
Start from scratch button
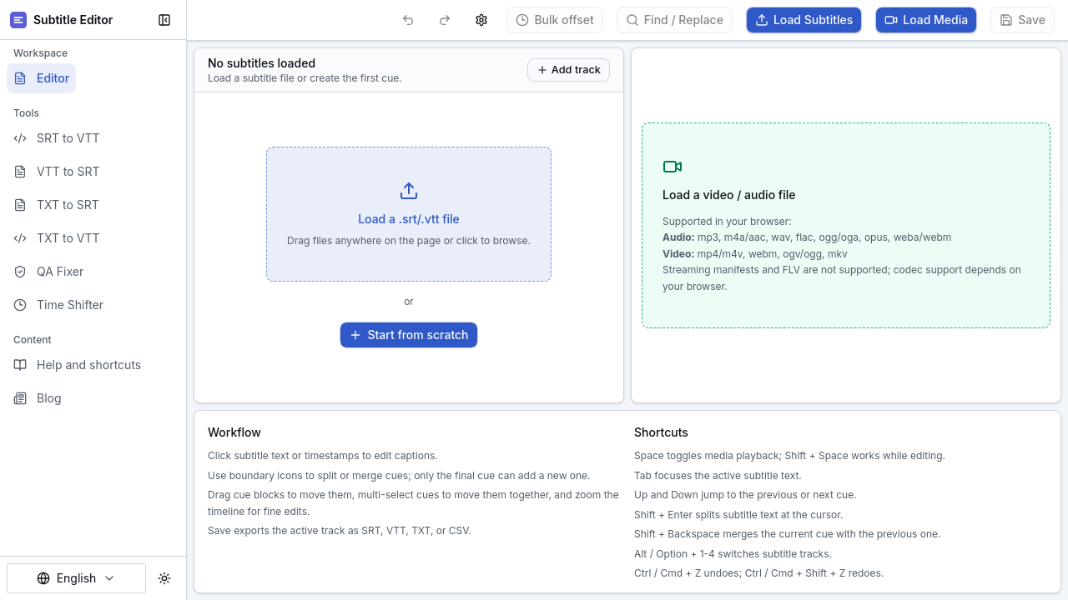[409, 335]
